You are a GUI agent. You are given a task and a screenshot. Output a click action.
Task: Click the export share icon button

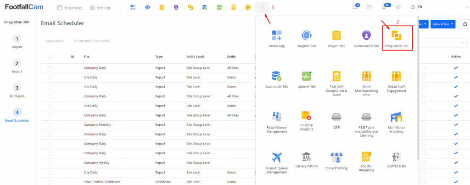pyautogui.click(x=465, y=24)
